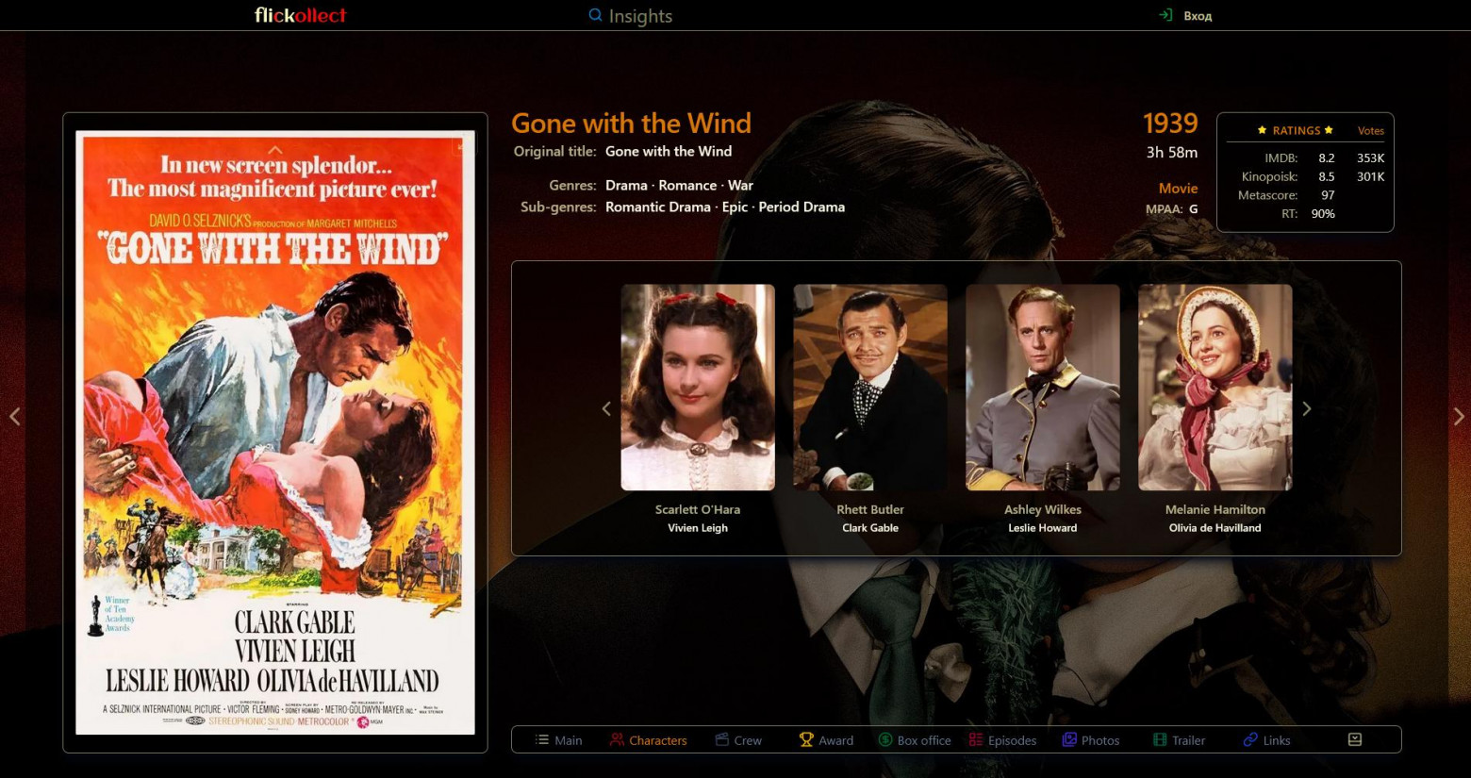This screenshot has width=1471, height=778.
Task: Select the War genre
Action: [740, 186]
